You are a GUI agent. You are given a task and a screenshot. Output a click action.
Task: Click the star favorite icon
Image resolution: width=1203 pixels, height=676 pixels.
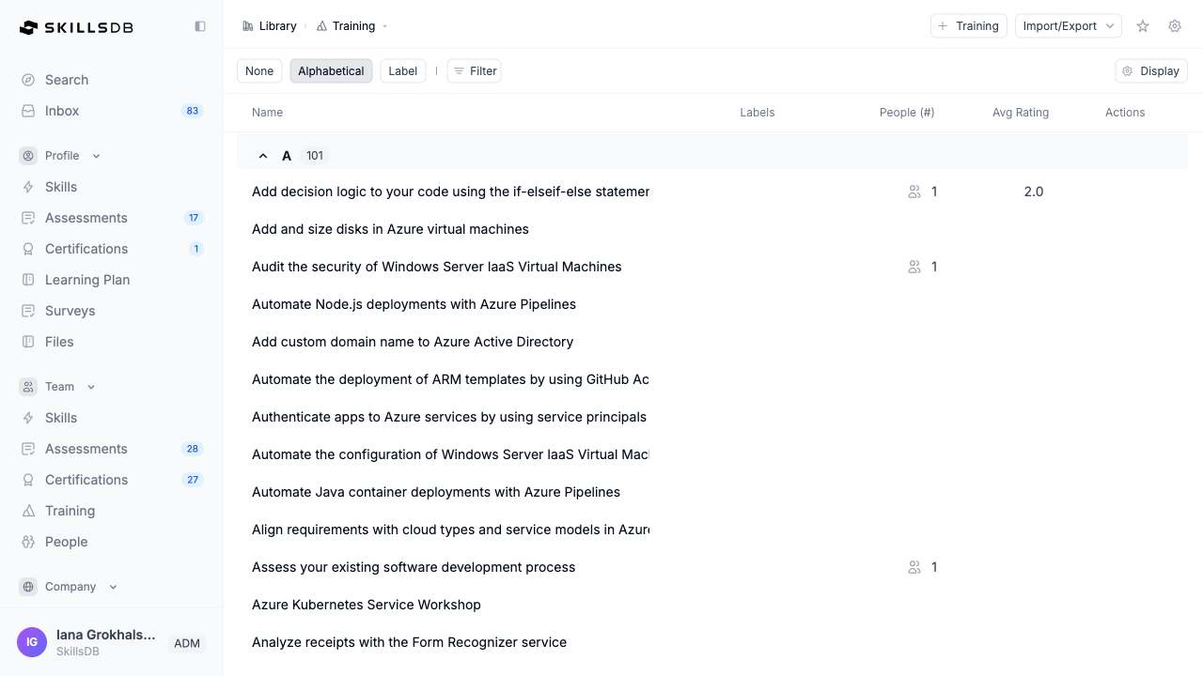pyautogui.click(x=1143, y=26)
